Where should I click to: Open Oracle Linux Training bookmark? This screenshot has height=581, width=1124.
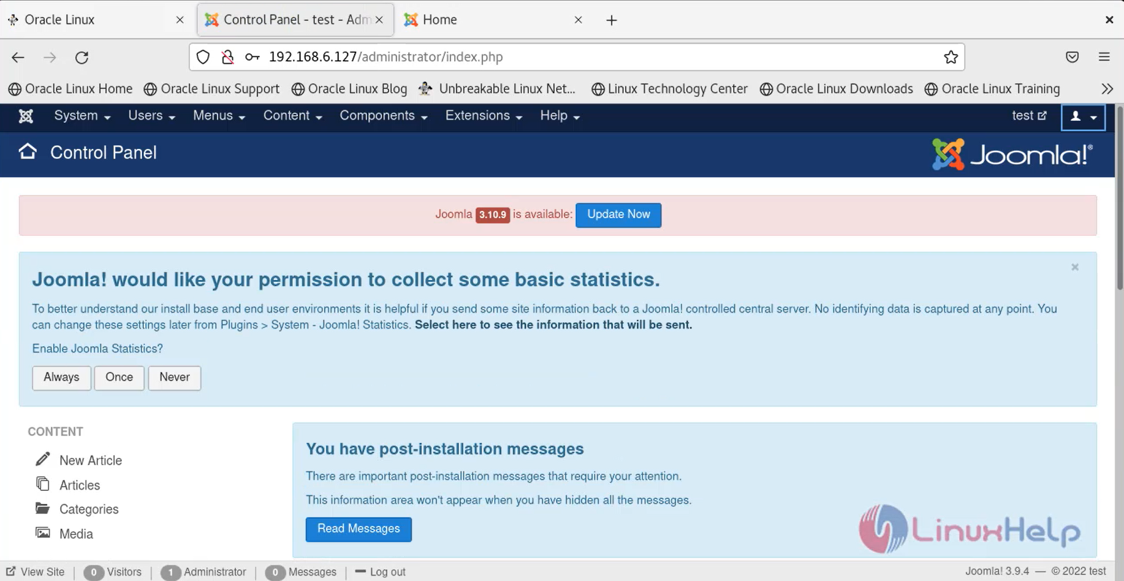[x=992, y=89]
